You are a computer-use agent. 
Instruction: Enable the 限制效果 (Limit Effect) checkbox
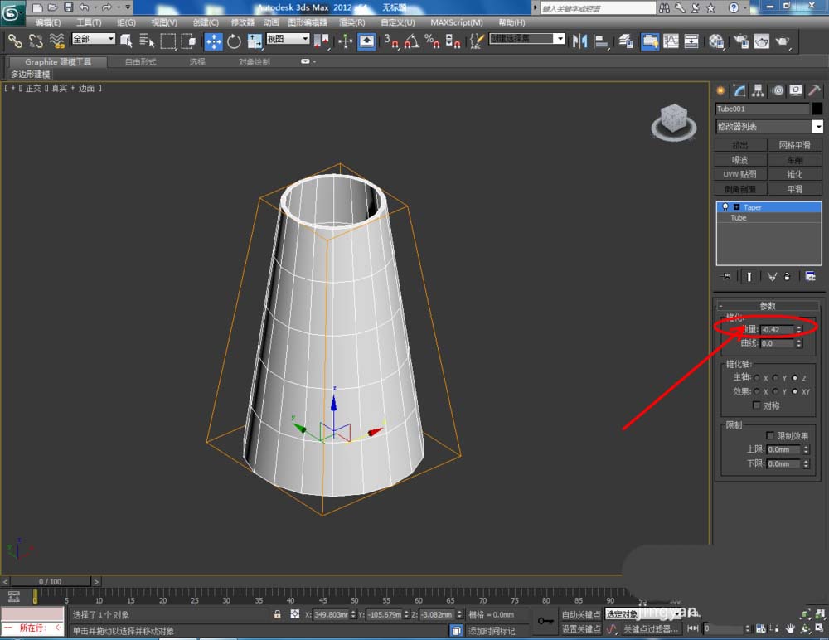pos(770,435)
